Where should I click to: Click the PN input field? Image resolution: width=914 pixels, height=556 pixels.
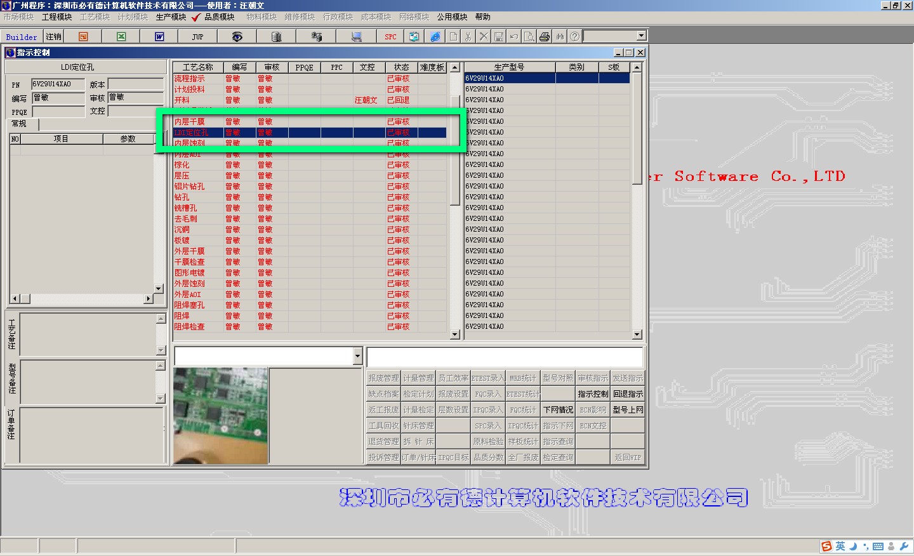[58, 84]
